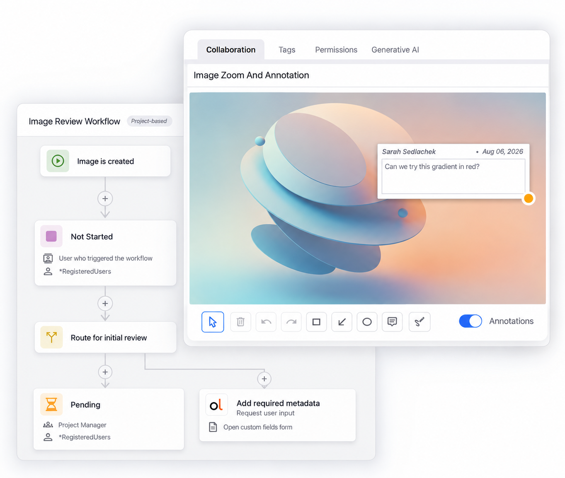The width and height of the screenshot is (565, 478).
Task: Toggle the Annotations switch off
Action: tap(470, 321)
